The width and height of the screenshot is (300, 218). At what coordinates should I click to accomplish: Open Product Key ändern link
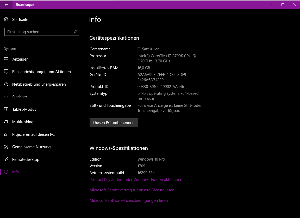tap(137, 180)
